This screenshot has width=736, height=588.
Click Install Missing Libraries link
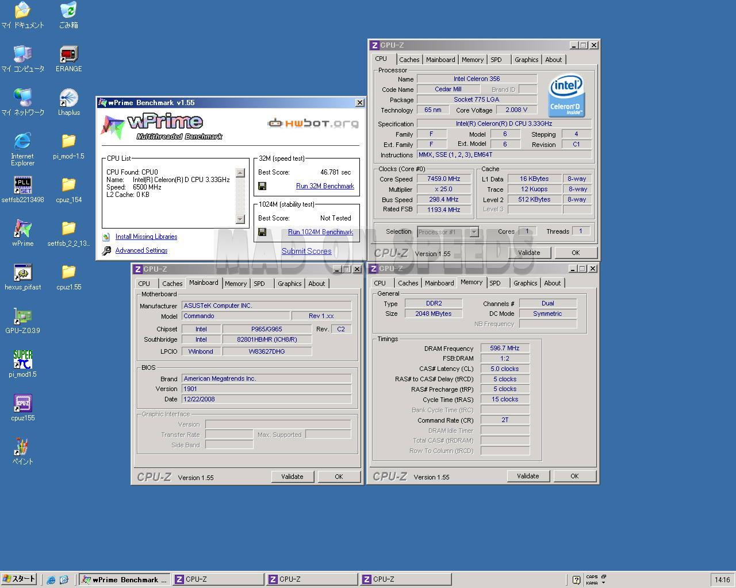pyautogui.click(x=146, y=237)
